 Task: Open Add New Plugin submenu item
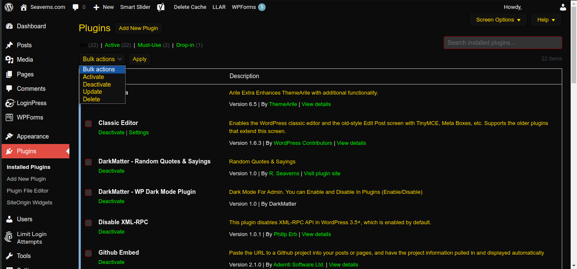click(x=26, y=179)
